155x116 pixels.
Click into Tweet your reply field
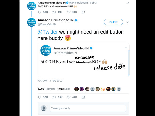(88, 108)
